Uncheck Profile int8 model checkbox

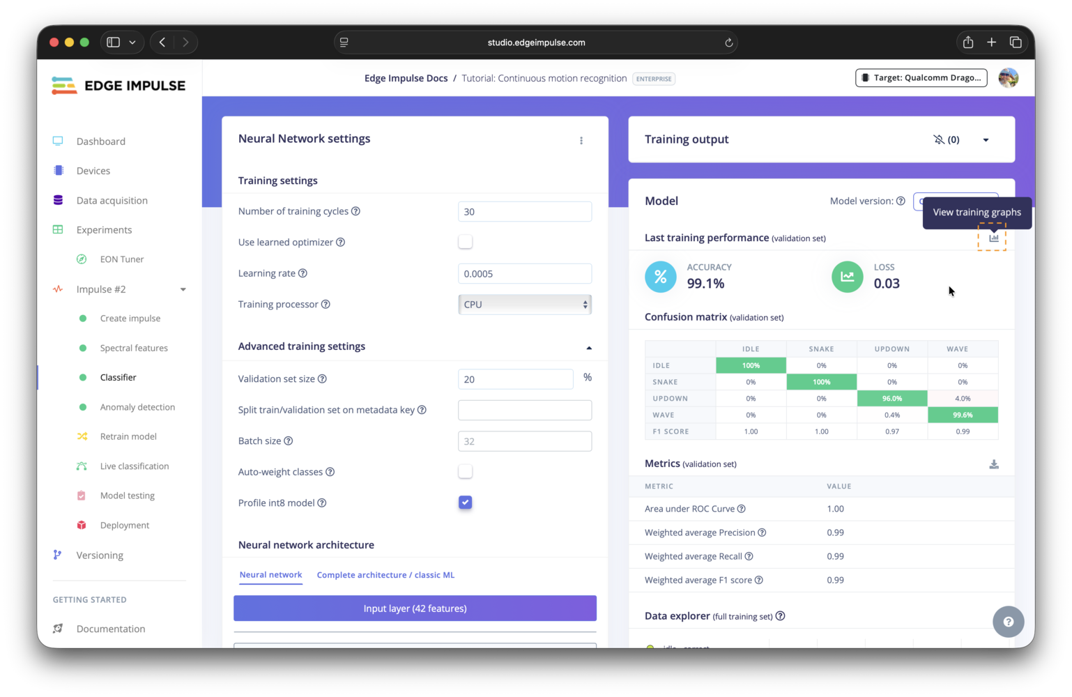[x=466, y=503]
